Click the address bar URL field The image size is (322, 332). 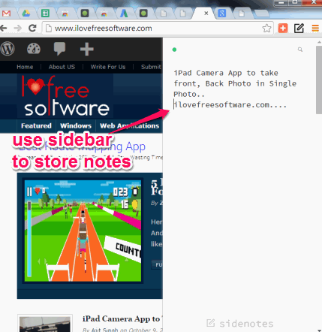(152, 28)
